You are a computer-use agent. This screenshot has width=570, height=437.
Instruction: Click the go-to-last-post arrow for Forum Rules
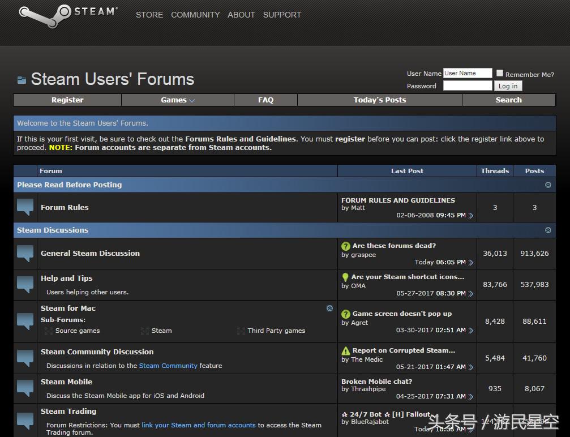coord(471,216)
